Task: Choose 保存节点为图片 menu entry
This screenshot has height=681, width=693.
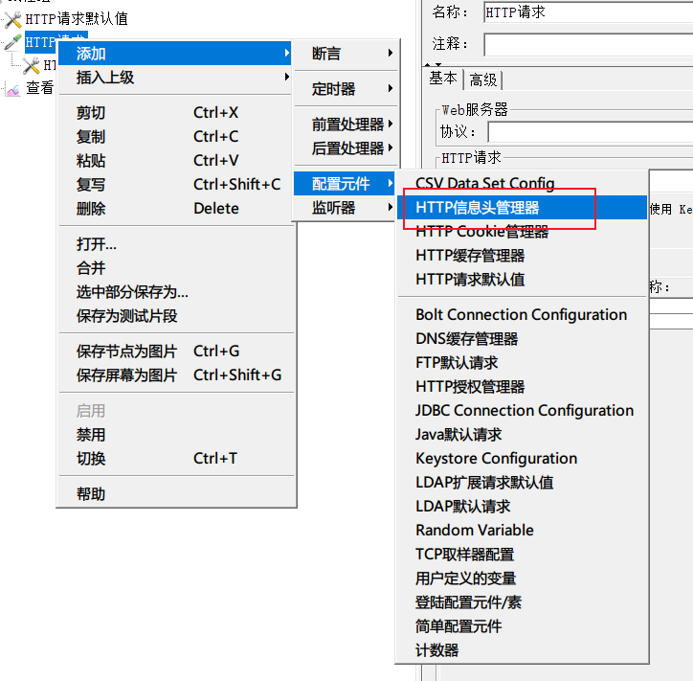Action: [177, 352]
